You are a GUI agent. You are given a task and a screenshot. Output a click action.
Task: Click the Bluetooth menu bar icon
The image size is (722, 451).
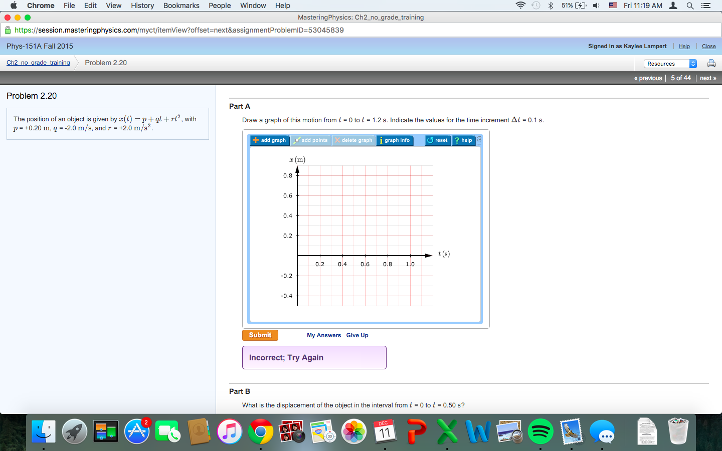pos(551,6)
